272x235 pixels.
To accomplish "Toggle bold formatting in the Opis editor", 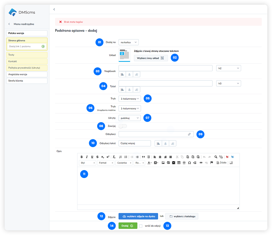I will tap(82, 157).
